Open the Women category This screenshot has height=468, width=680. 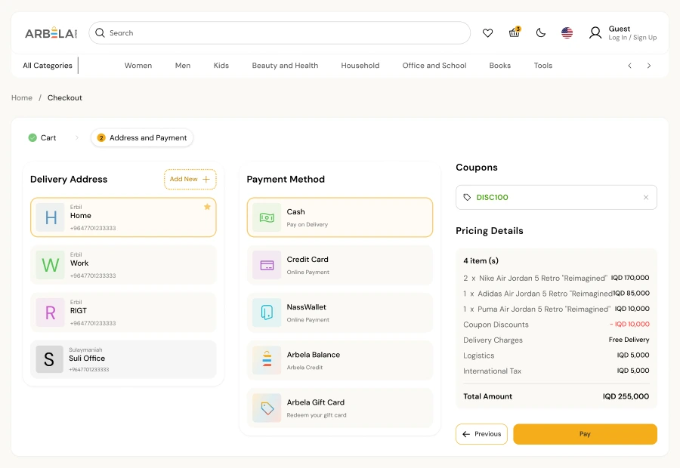coord(138,66)
